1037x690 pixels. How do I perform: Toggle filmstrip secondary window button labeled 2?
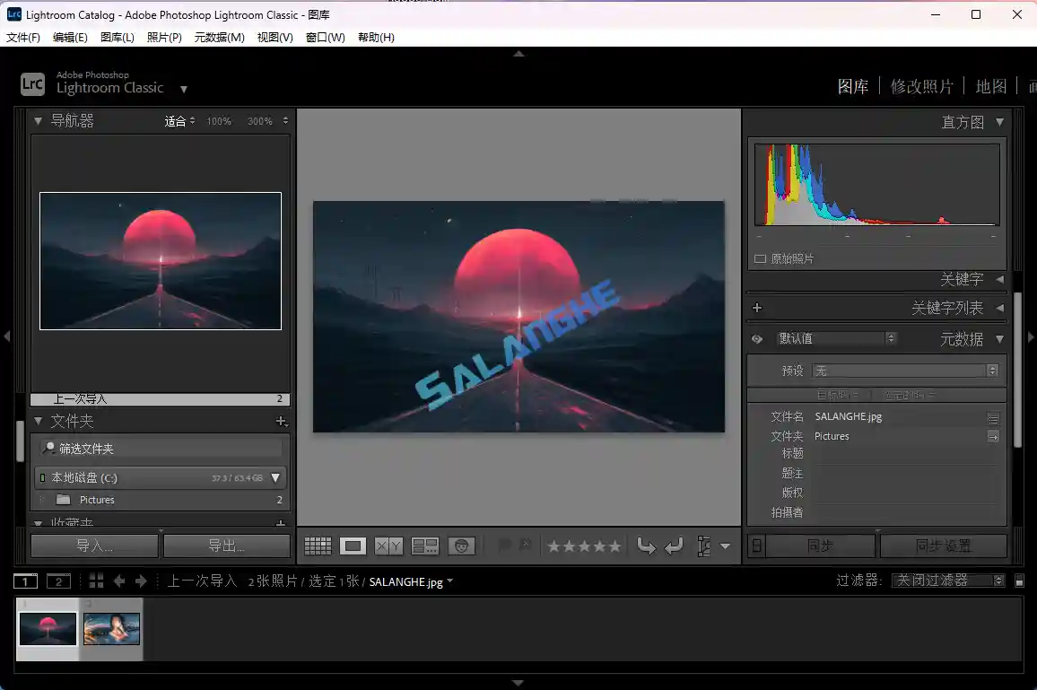[x=58, y=581]
